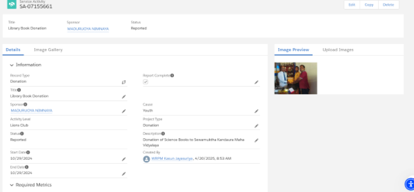This screenshot has height=192, width=414.
Task: Open the donation photo thumbnail
Action: [296, 78]
